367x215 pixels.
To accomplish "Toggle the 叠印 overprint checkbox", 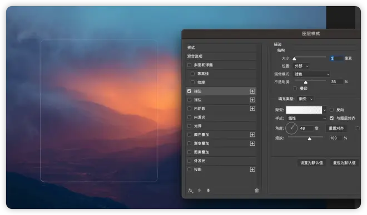I will (x=295, y=88).
